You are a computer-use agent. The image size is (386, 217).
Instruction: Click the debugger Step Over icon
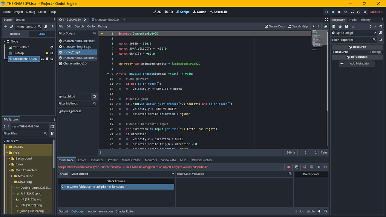pos(311,167)
